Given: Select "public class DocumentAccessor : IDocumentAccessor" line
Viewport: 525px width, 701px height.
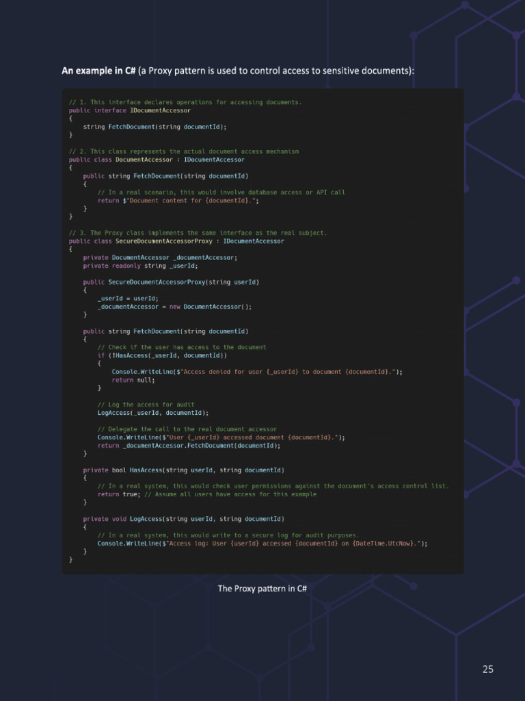Looking at the screenshot, I should 157,160.
